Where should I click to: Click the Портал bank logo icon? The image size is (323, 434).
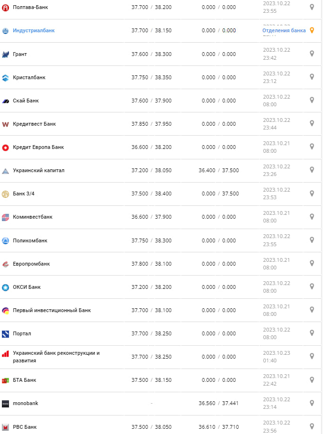pos(6,333)
